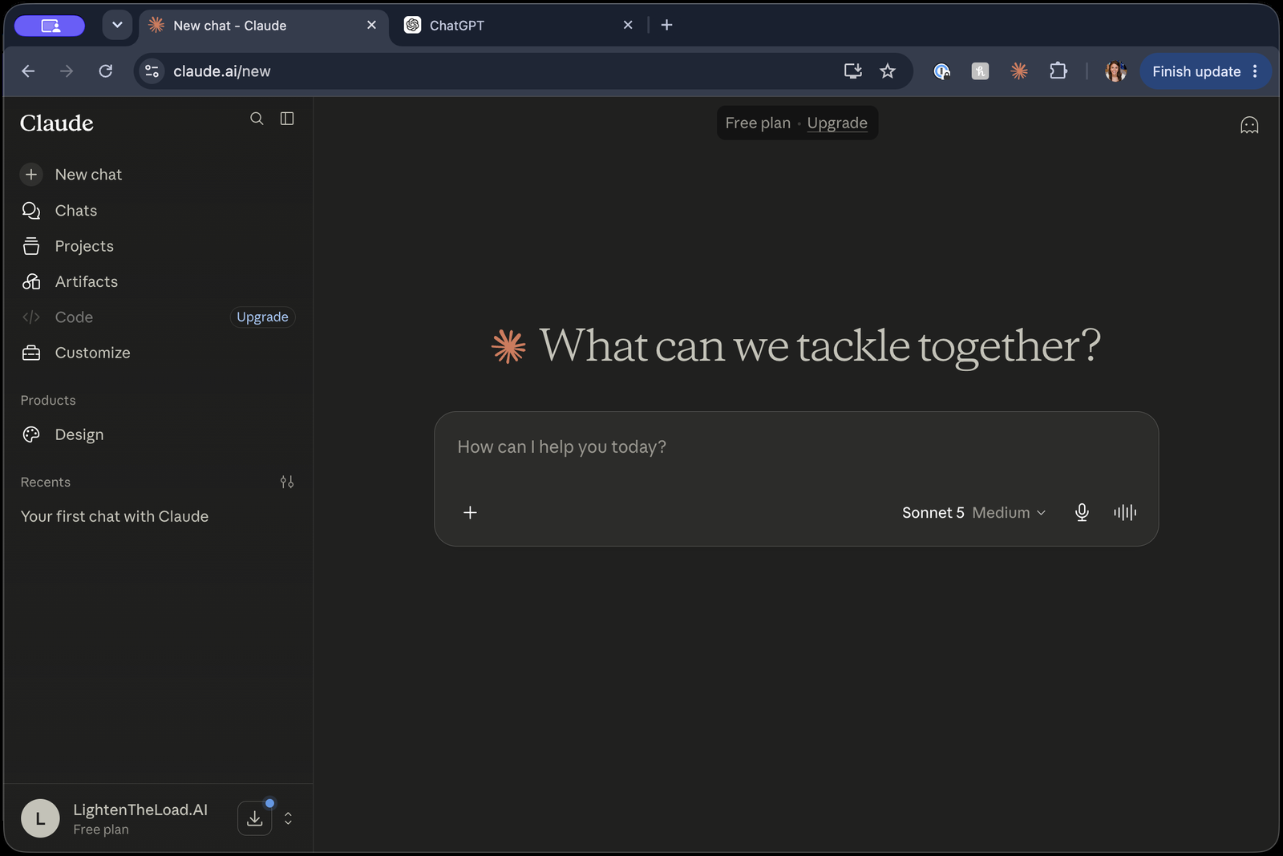Click the download app icon in sidebar footer
This screenshot has width=1283, height=856.
pos(254,818)
